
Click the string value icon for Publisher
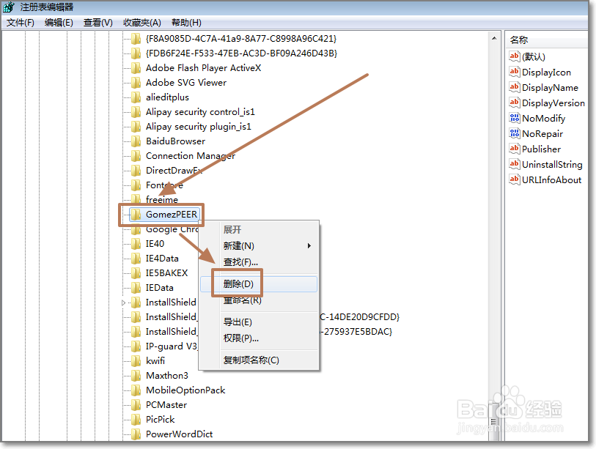[x=515, y=149]
